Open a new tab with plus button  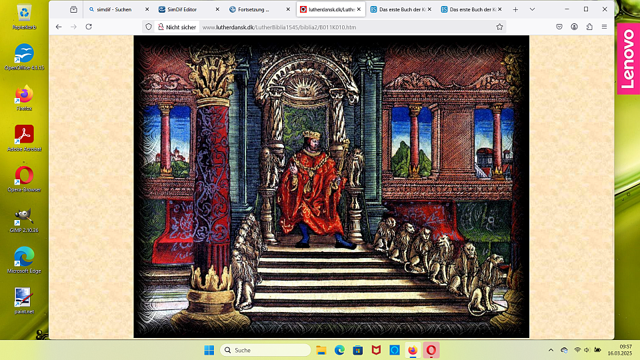coord(515,9)
